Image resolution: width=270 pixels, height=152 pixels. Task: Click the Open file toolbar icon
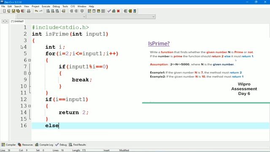pos(8,11)
